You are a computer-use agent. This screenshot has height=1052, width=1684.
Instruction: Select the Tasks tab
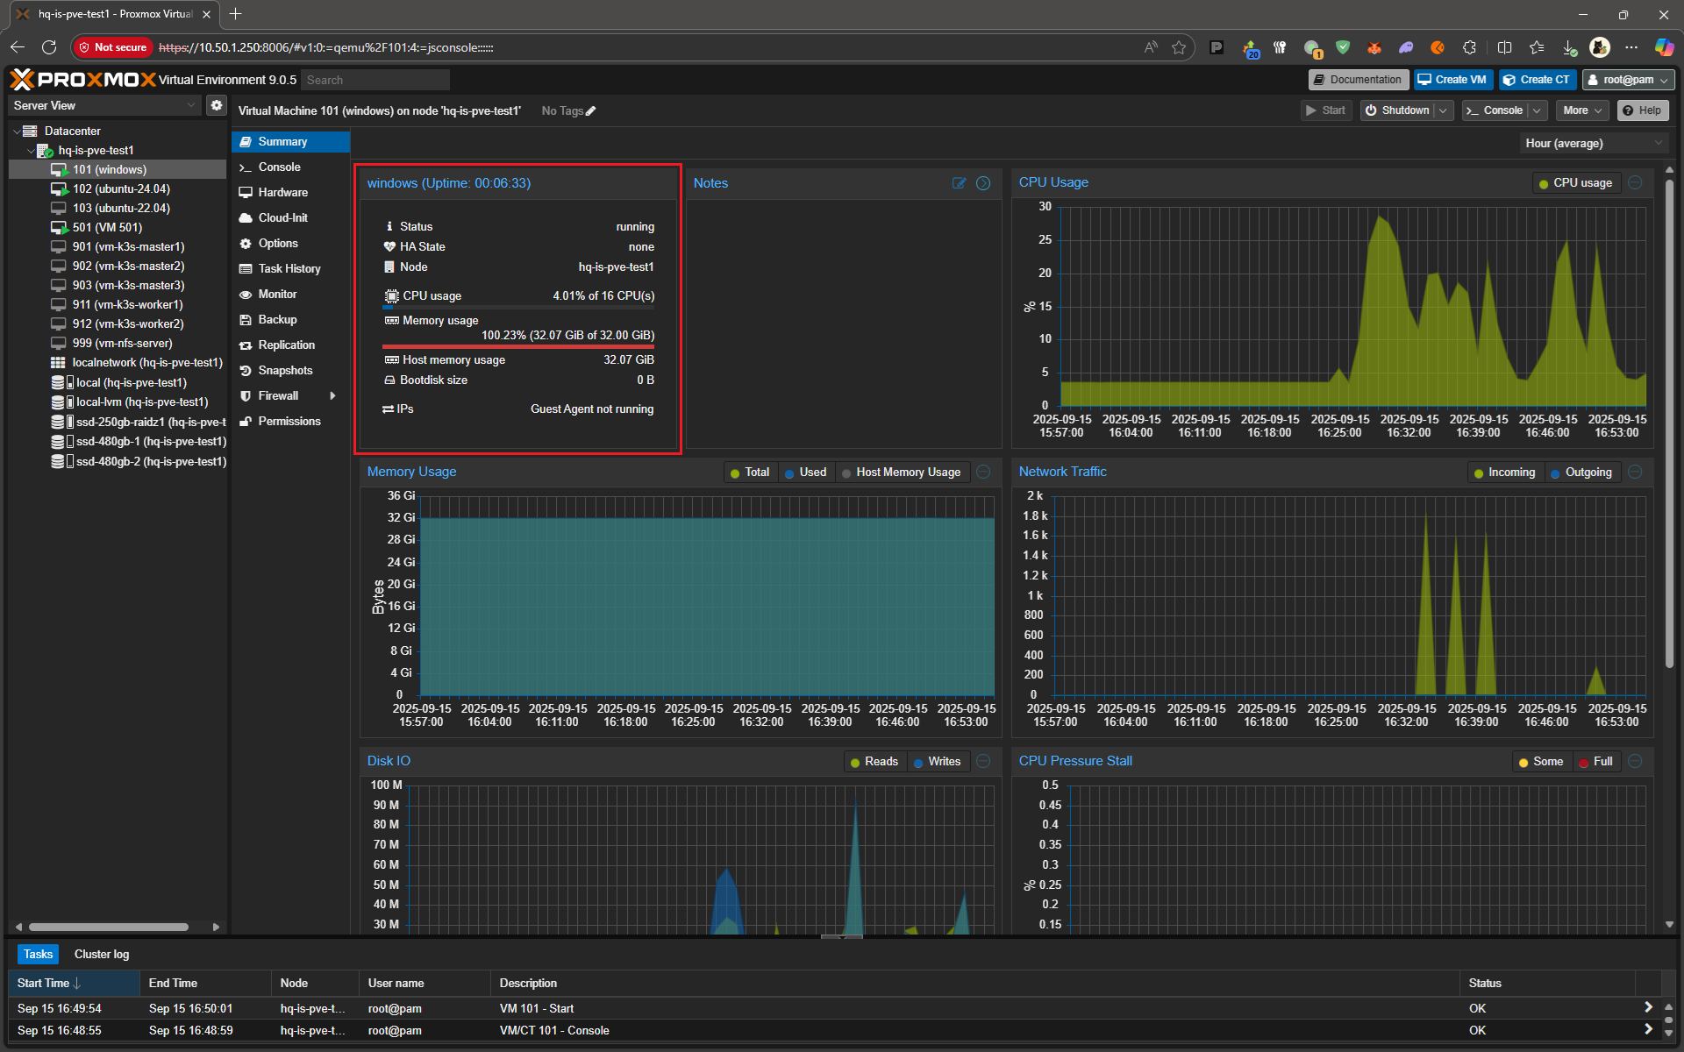(x=38, y=954)
